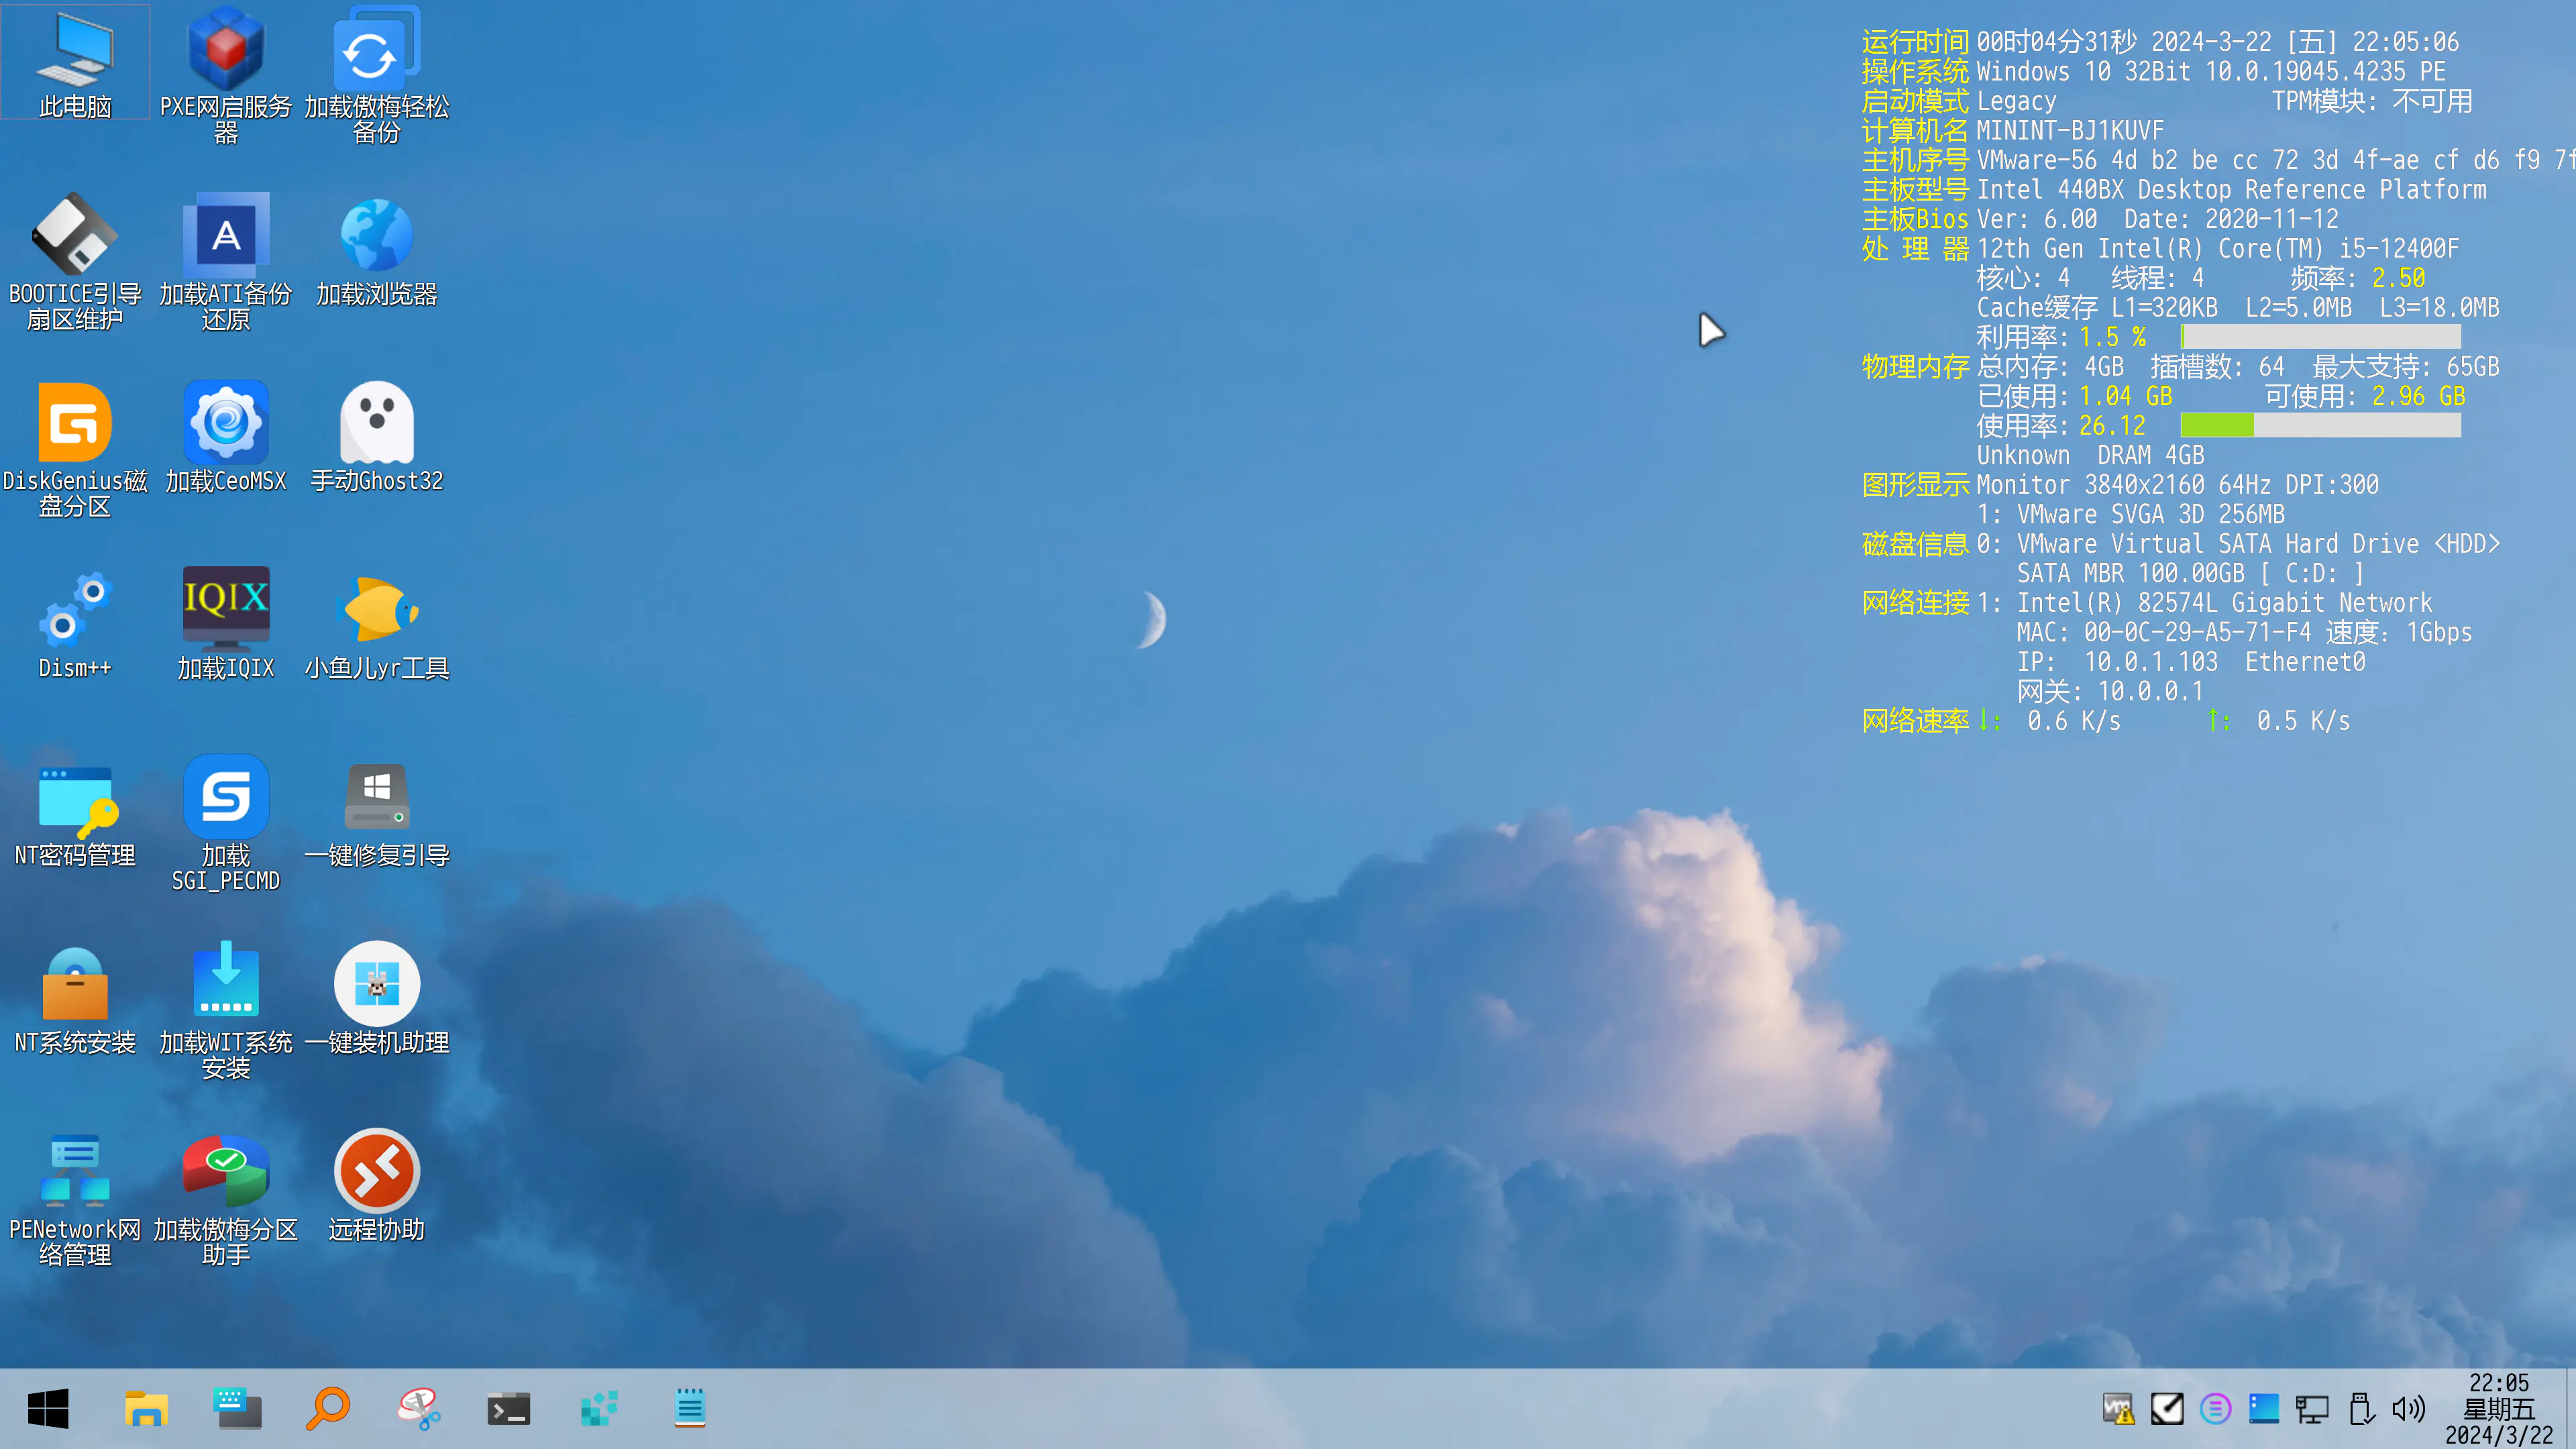Select the BOOTICE boot sector maintenance icon
2576x1449 pixels.
tap(75, 236)
